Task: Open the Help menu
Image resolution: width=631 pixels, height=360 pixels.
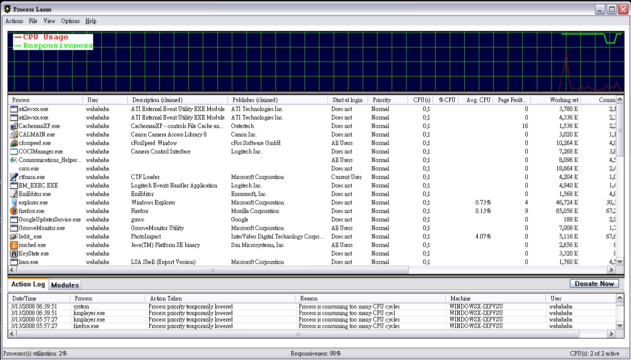Action: tap(91, 21)
